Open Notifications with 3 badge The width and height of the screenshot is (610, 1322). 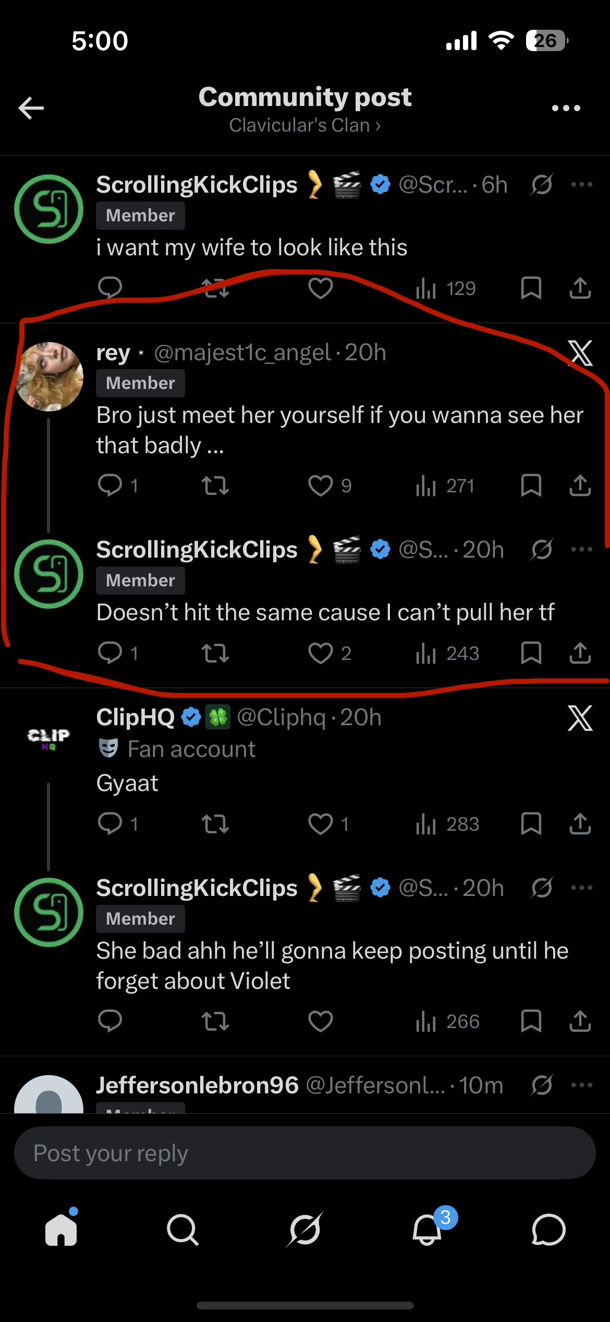[x=427, y=1230]
